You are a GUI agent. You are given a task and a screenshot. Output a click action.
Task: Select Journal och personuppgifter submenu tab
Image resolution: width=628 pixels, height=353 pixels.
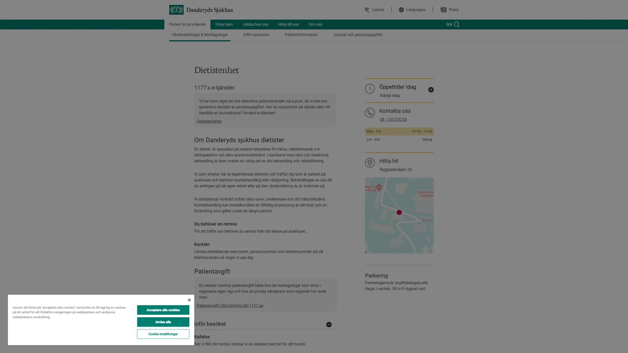click(358, 35)
